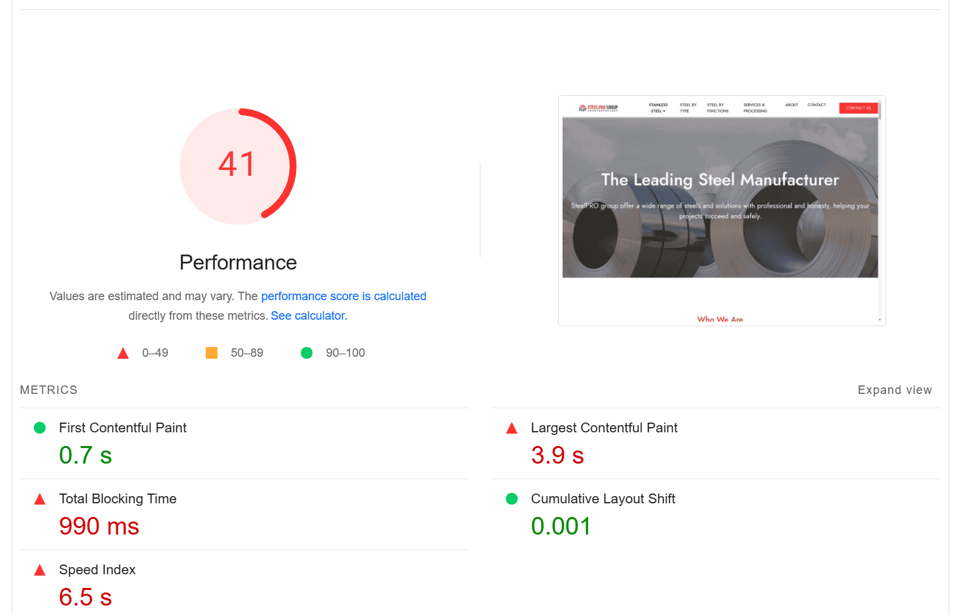Click the 0.7 s value
The image size is (963, 614).
pos(85,455)
